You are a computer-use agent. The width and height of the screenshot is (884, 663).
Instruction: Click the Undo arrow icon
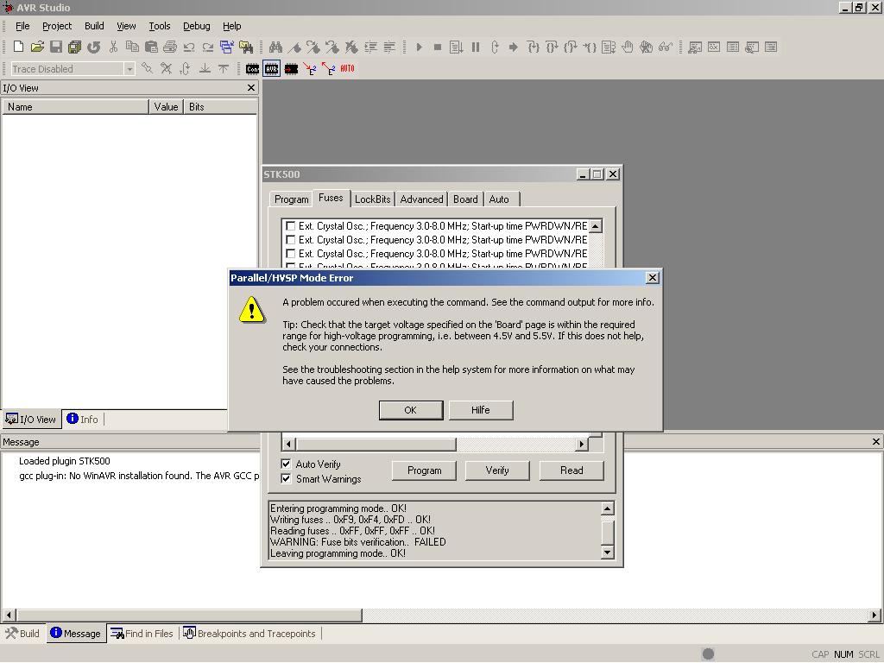tap(189, 47)
